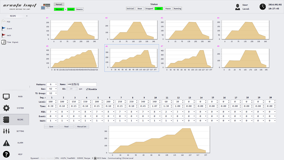The width and height of the screenshot is (284, 160).
Task: Open the Wait recipe link
Action: click(9, 35)
